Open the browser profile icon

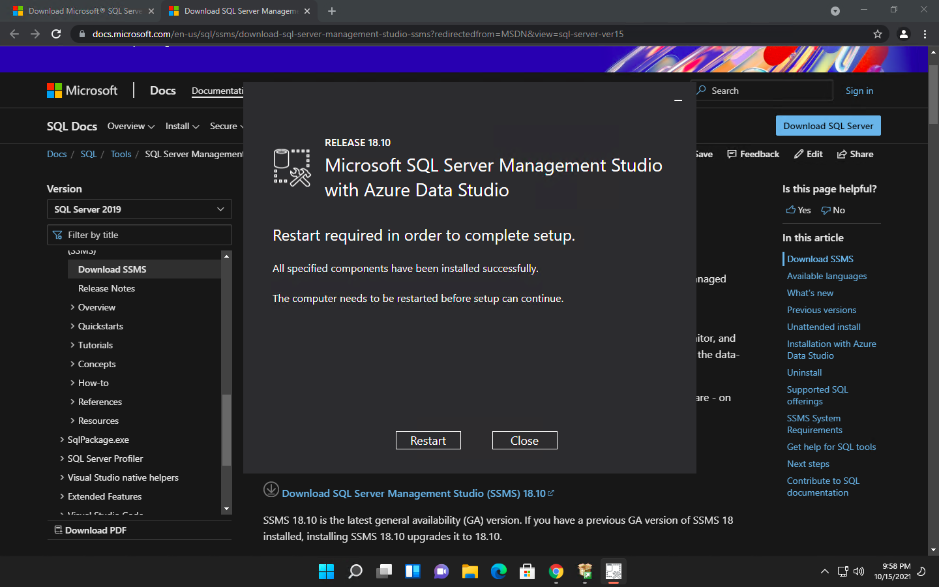(904, 34)
